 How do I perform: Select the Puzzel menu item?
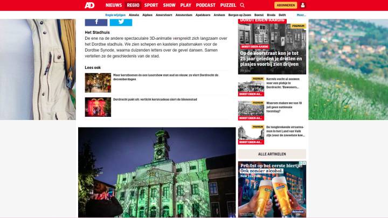coord(228,5)
